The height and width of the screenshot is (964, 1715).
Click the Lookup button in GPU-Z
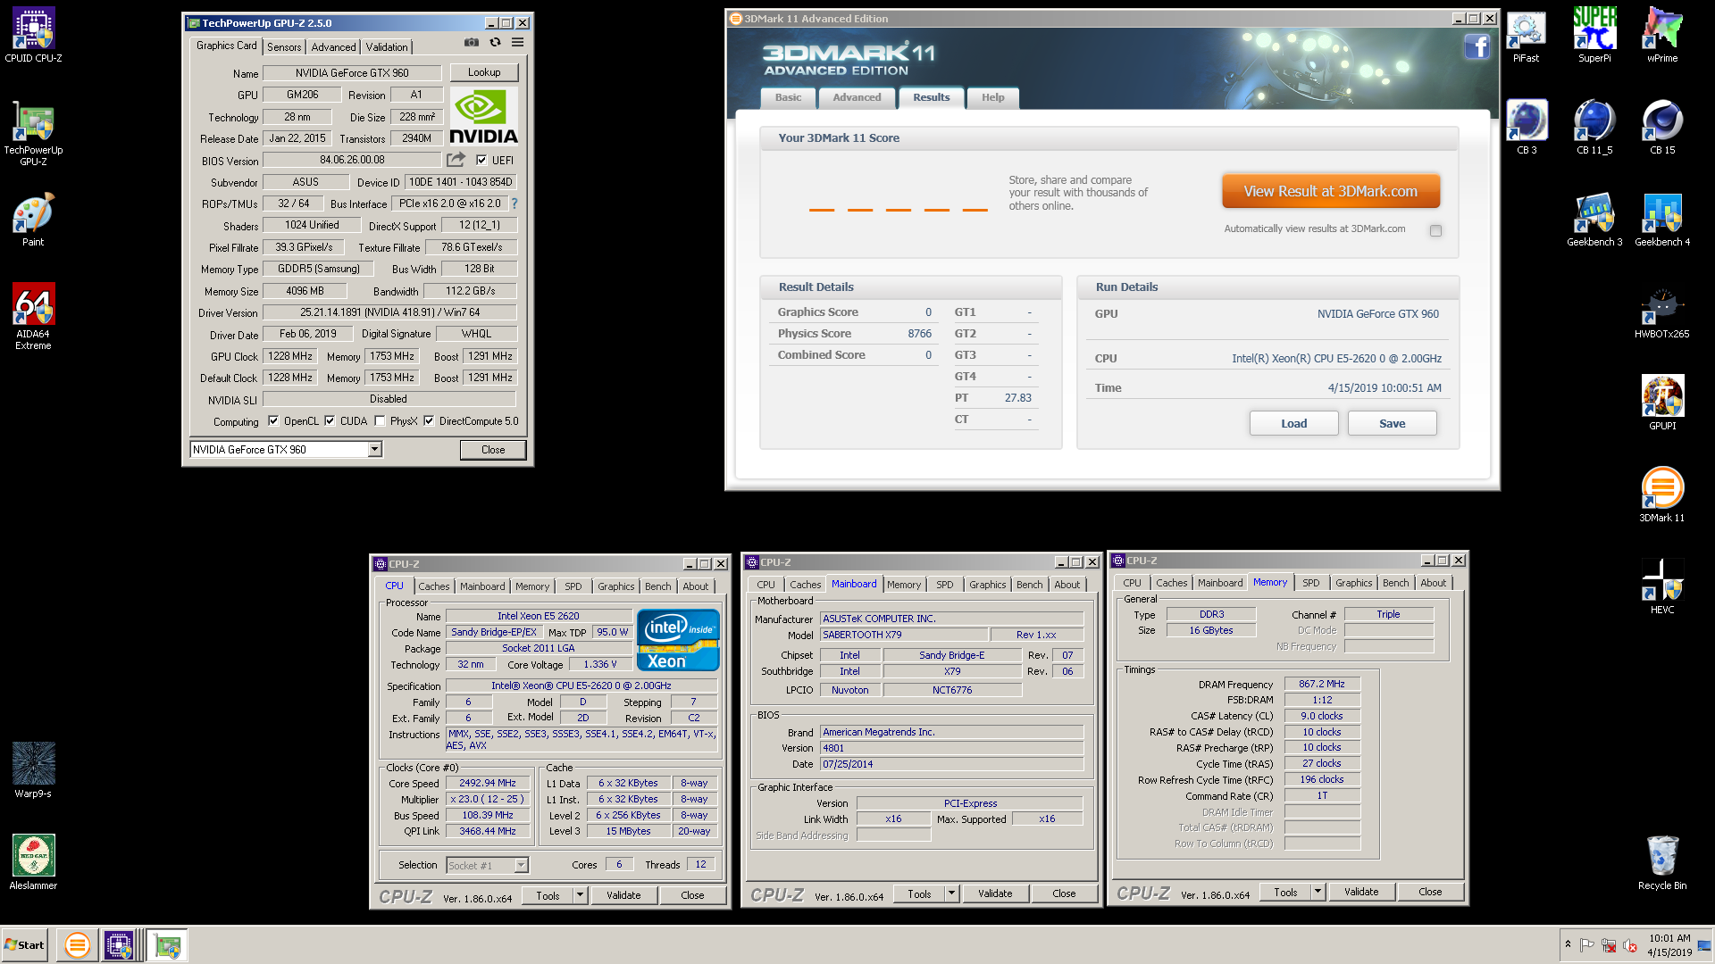[x=484, y=72]
